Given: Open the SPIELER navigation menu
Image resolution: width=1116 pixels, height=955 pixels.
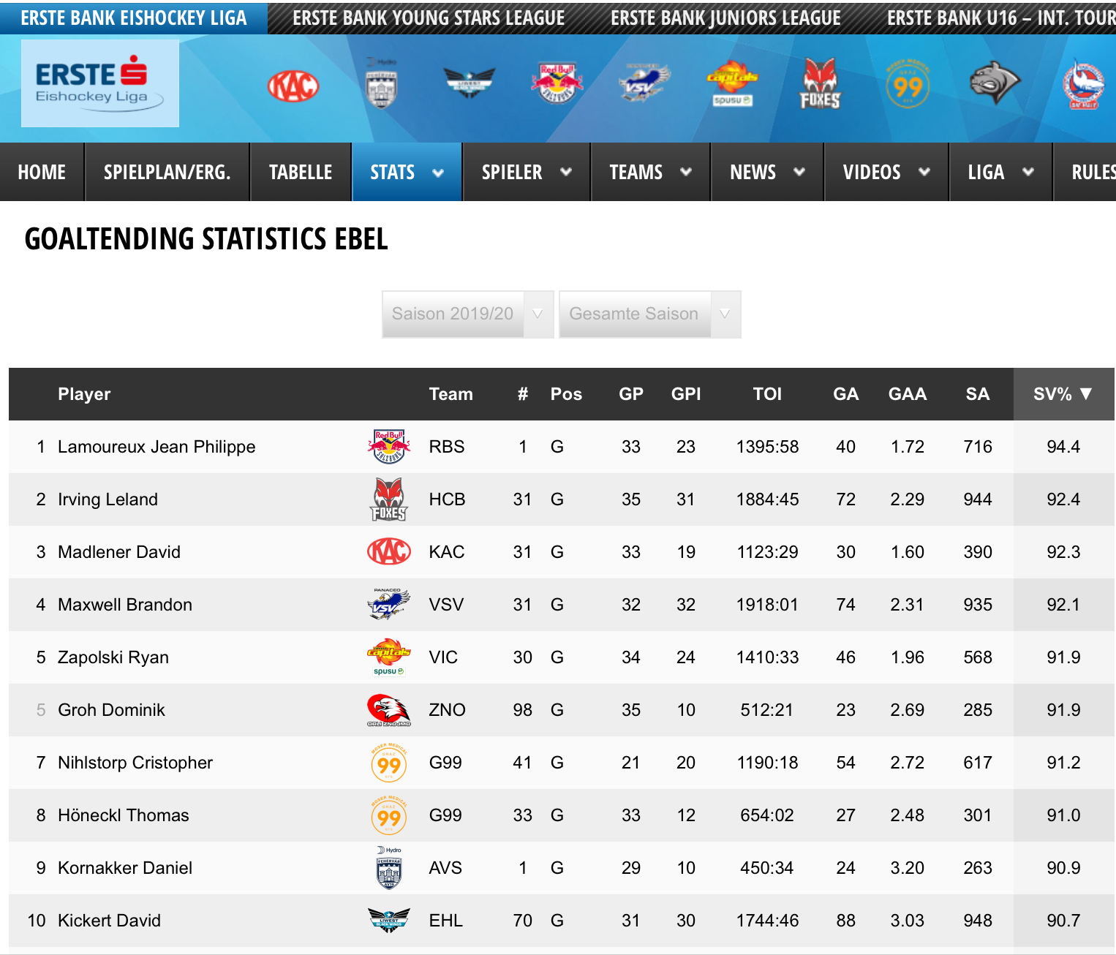Looking at the screenshot, I should click(x=526, y=173).
